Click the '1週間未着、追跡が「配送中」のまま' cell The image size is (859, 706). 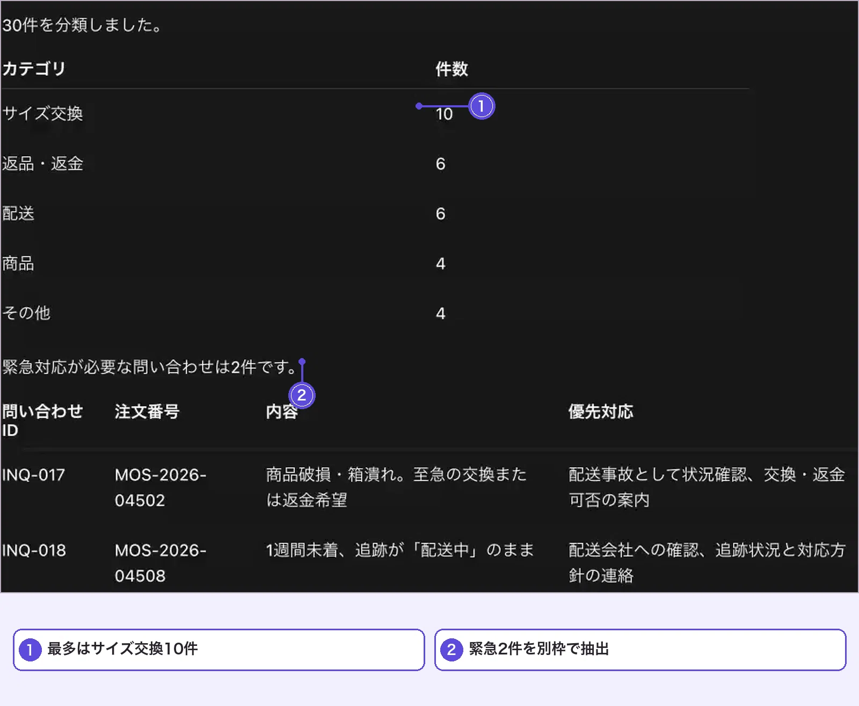[x=400, y=550]
